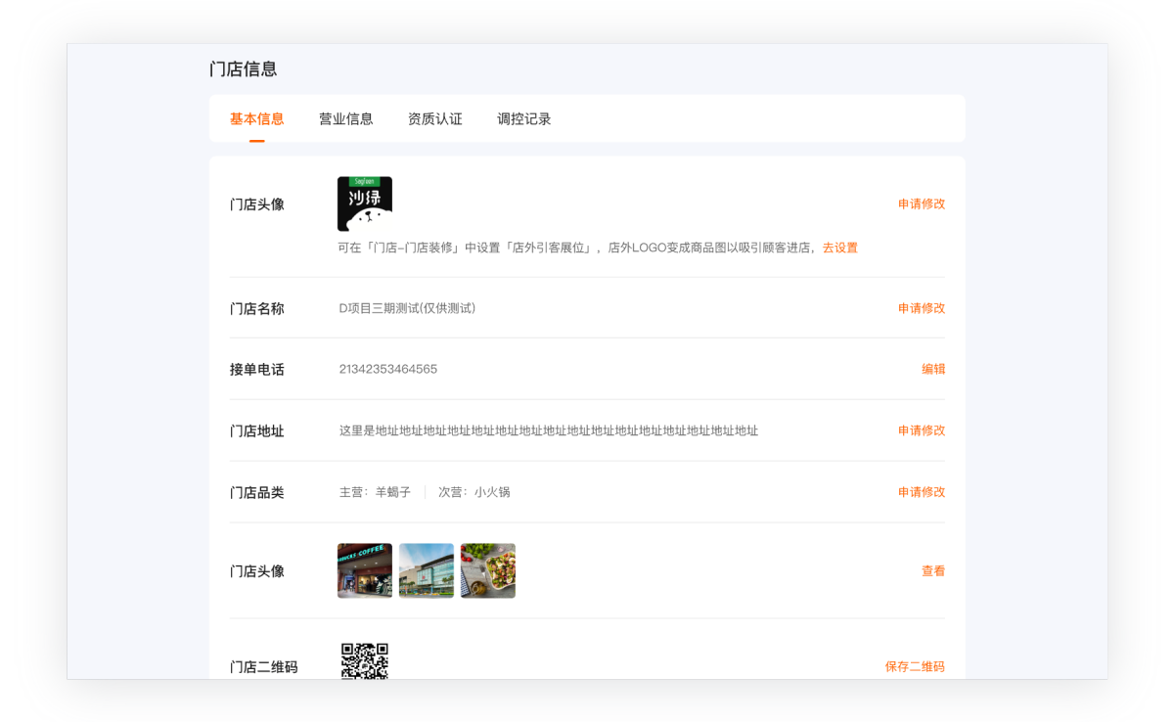
Task: Click the 次营：小火锅 category text
Action: (474, 492)
